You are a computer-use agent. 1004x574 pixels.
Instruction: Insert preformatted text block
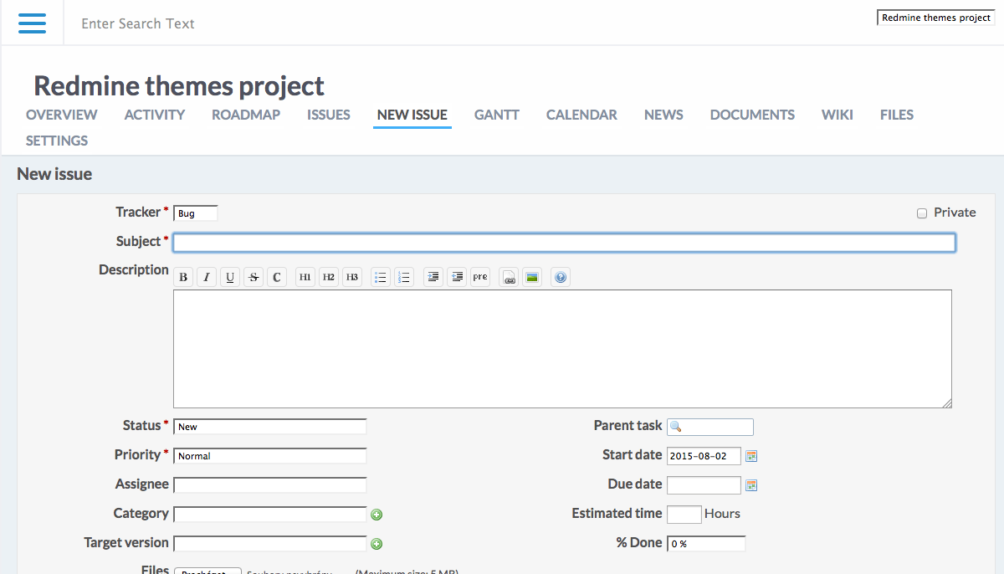coord(479,277)
